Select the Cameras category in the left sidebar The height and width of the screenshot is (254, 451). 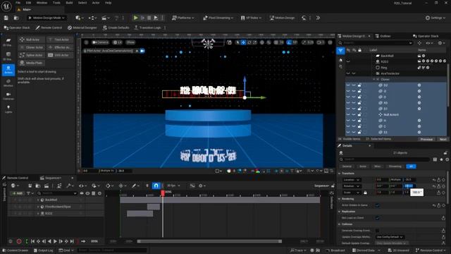8,96
